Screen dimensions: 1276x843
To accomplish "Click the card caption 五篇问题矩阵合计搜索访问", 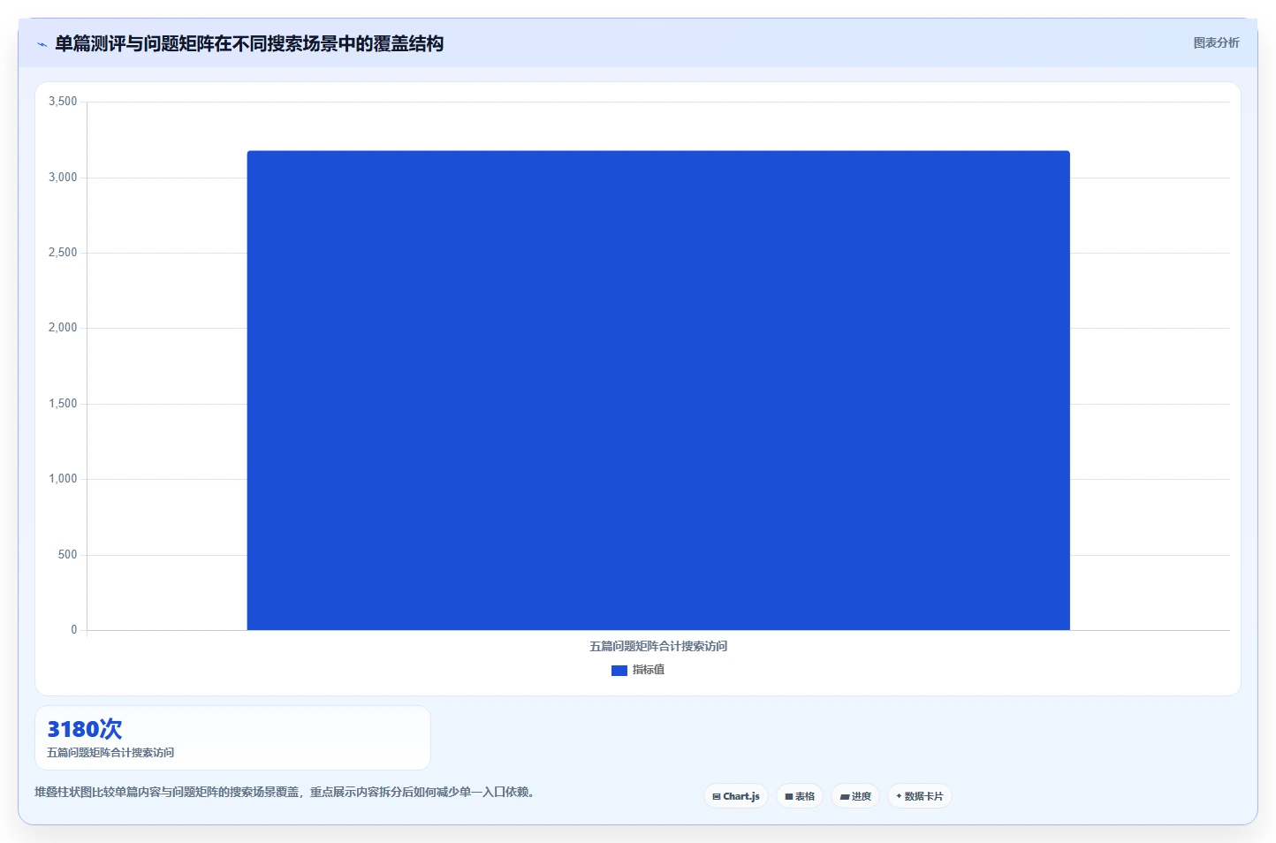I will coord(110,753).
